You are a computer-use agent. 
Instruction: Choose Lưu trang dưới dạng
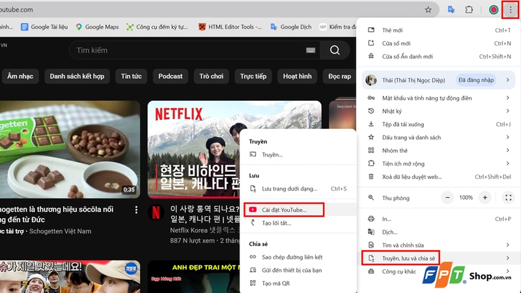click(298, 189)
